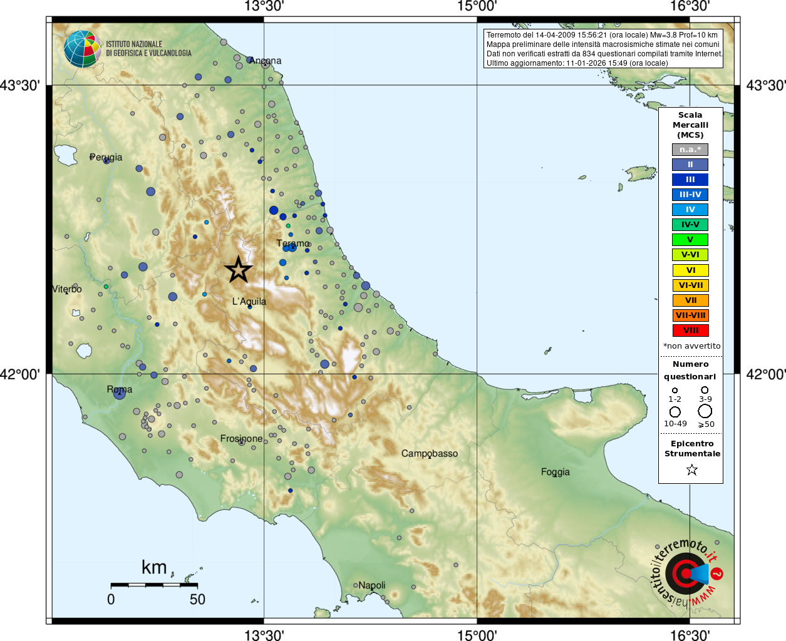Click the epicenter star near L'Aquila
Viewport: 786px width, 641px height.
[239, 270]
